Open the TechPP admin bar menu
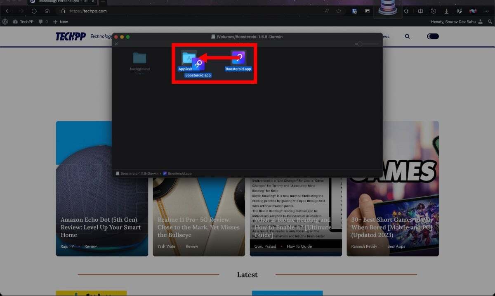Screen dimensions: 495x296 point(23,21)
